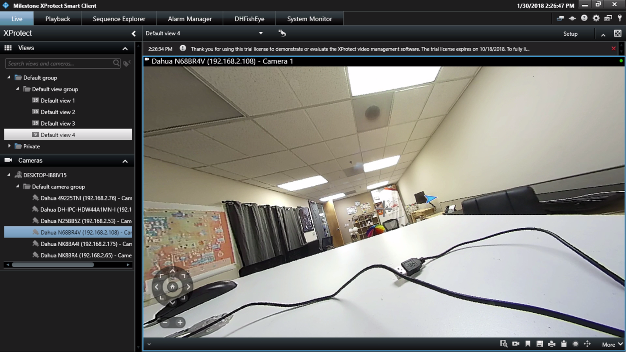Select camera Dahua N68BR4V (192.168.2.108)
Viewport: 626px width, 352px height.
[x=68, y=232]
